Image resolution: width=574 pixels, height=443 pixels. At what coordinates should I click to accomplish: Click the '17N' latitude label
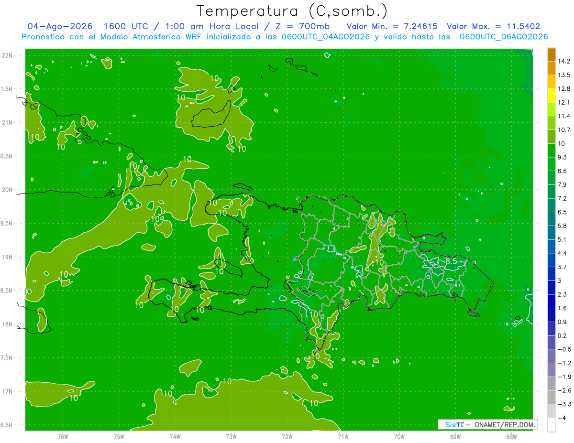click(8, 391)
